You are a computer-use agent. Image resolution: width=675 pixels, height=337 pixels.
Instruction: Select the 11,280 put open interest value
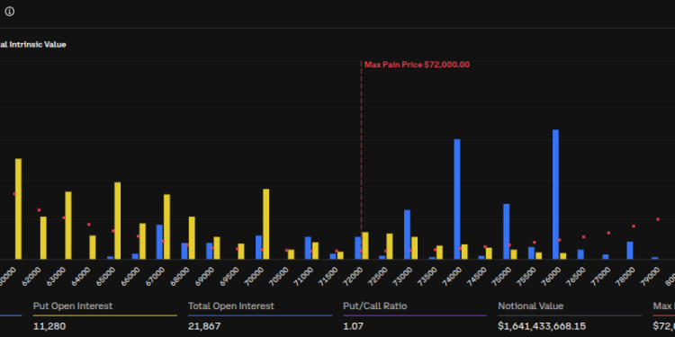click(x=49, y=326)
